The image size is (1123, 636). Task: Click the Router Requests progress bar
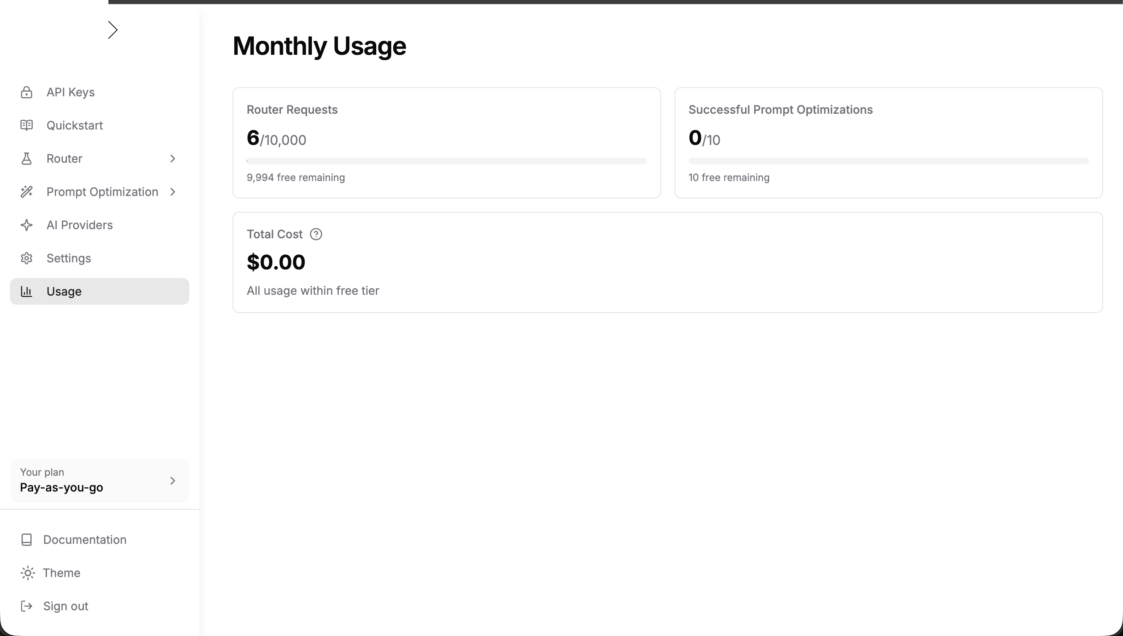click(446, 161)
